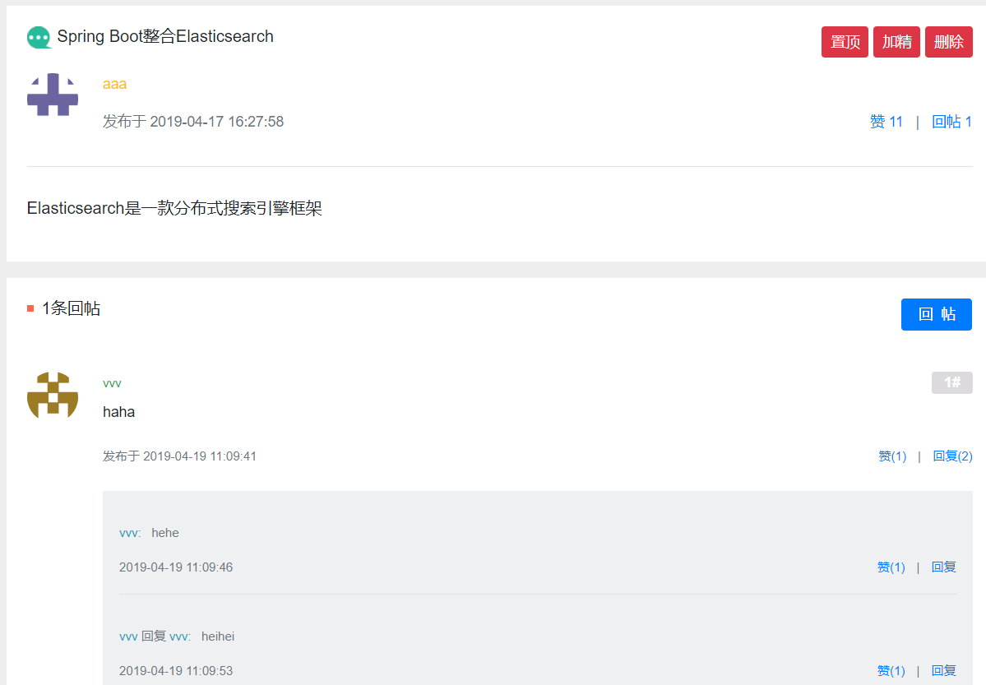Expand replies with 回复(2) link
Screen dimensions: 986x685
tap(952, 456)
